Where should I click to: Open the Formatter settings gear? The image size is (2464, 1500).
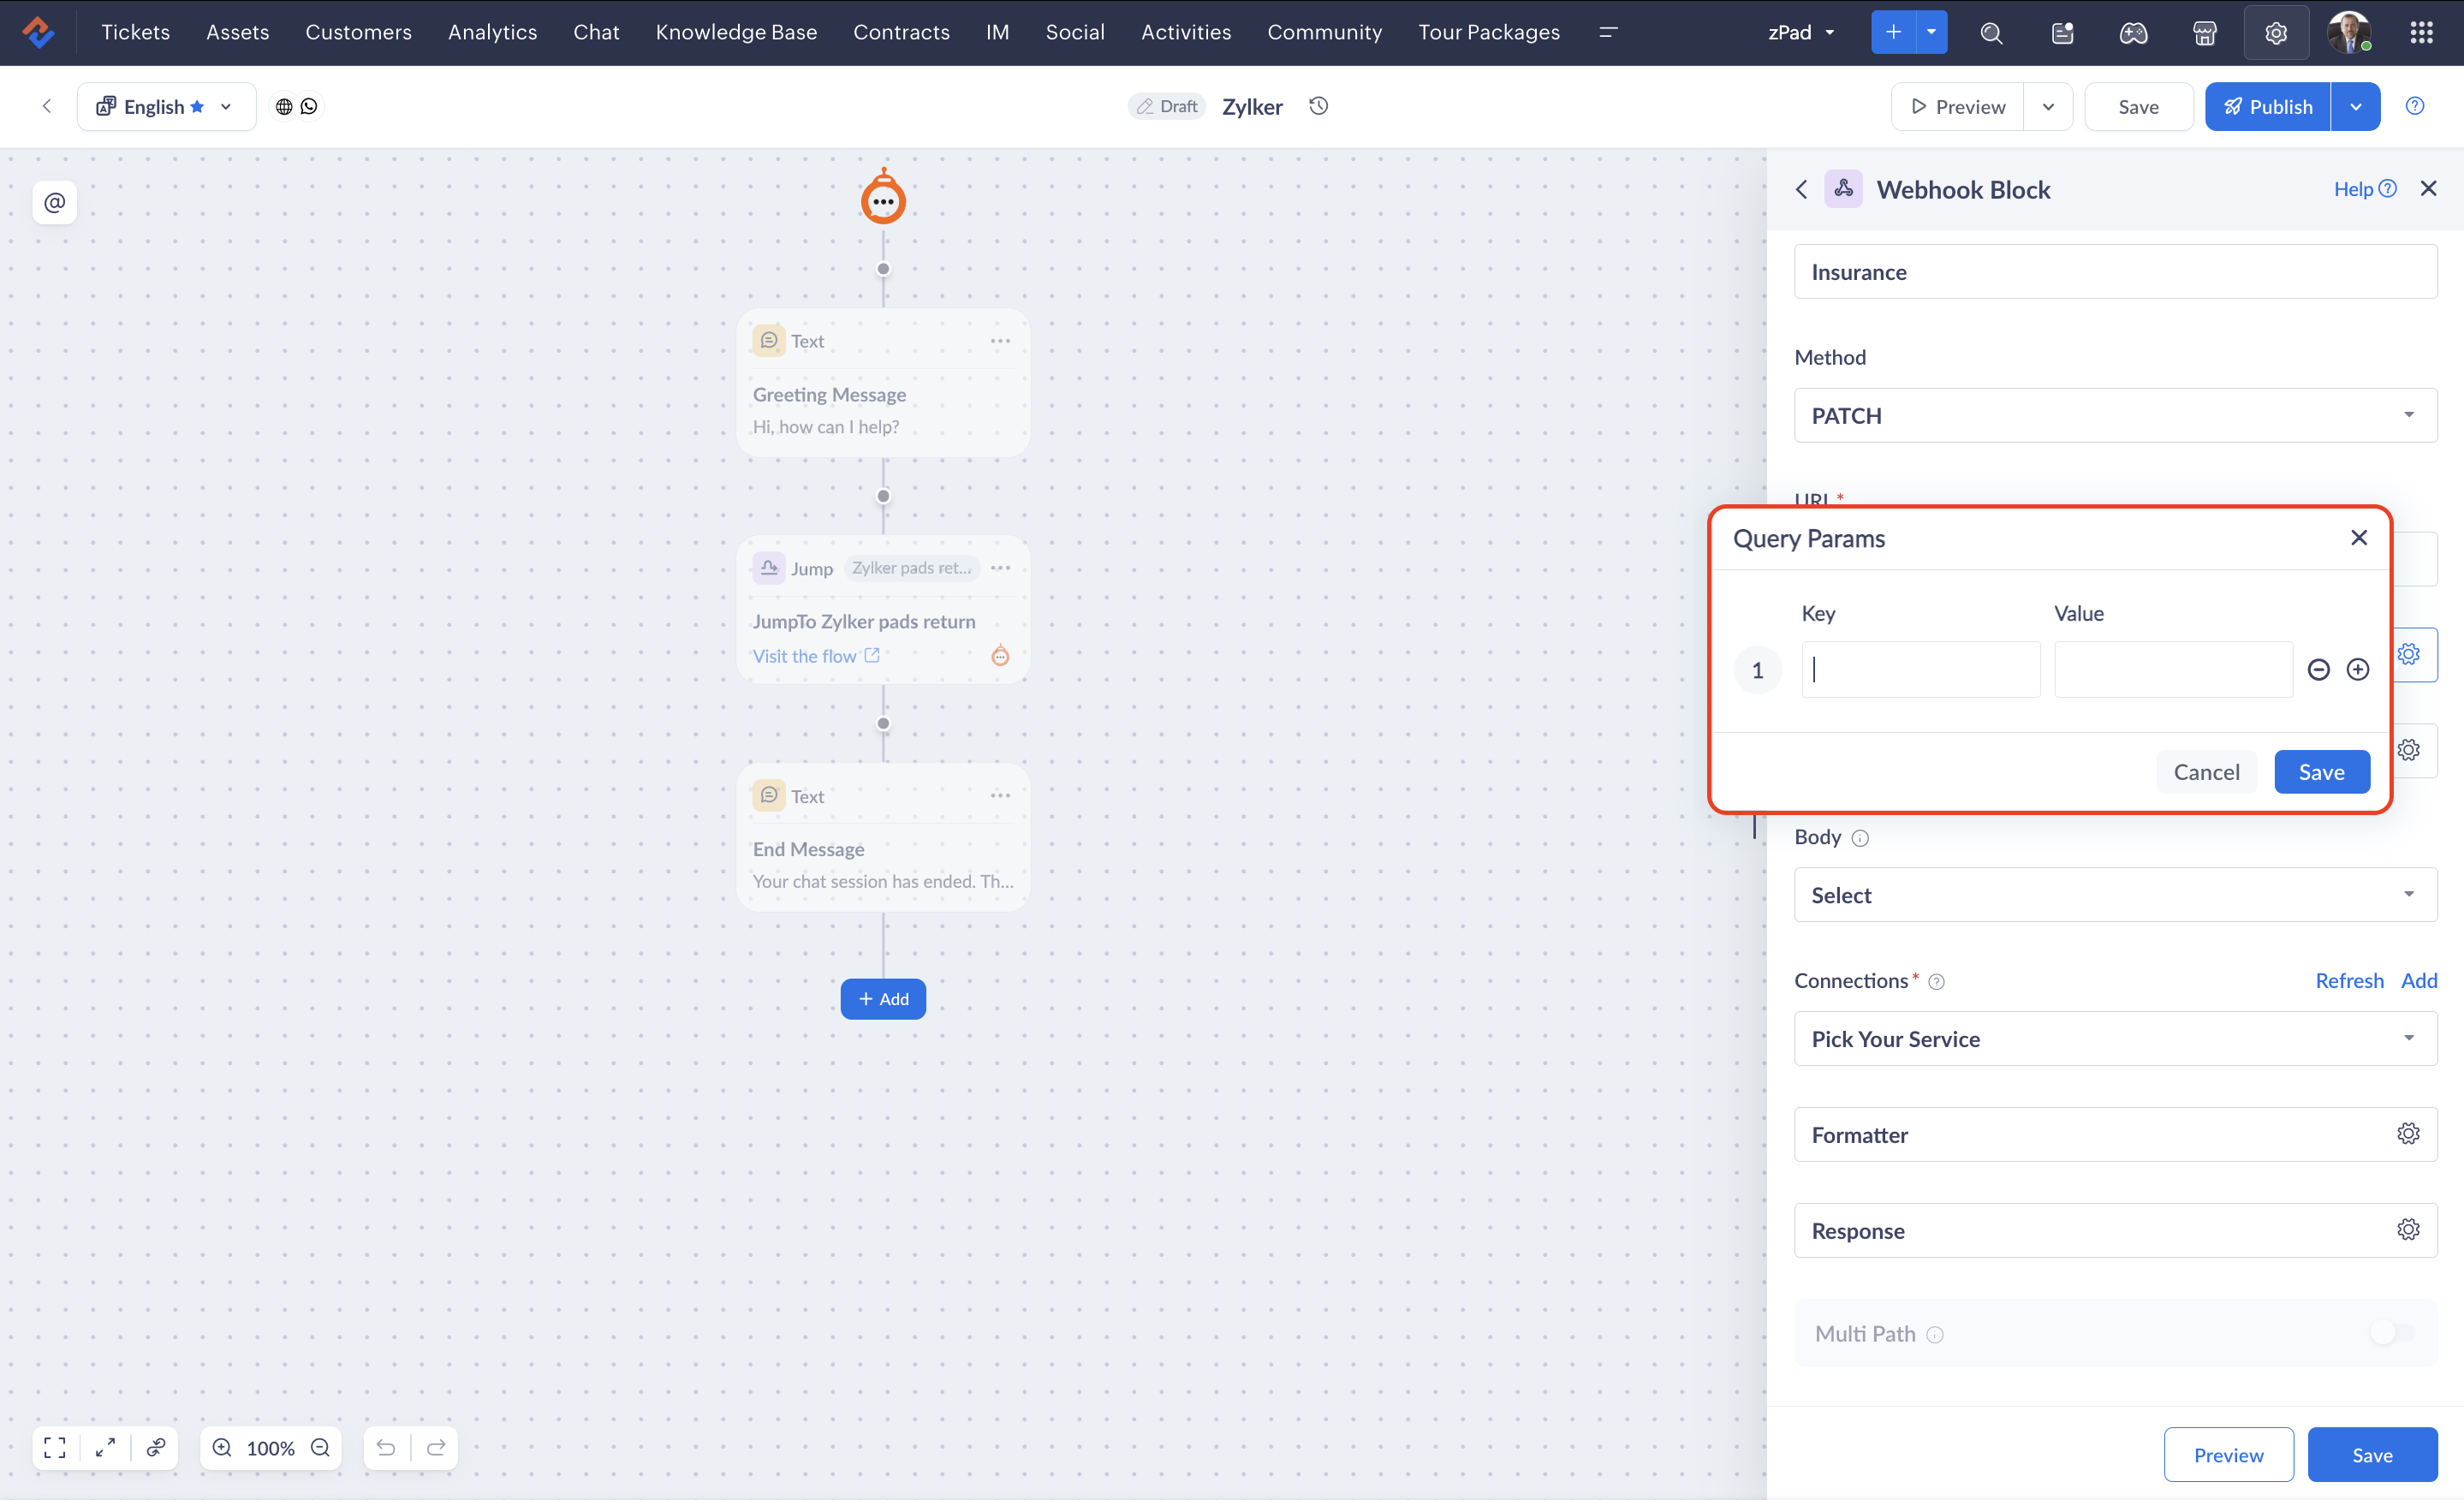point(2407,1133)
